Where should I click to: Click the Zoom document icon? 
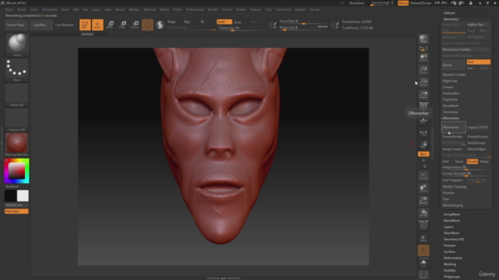coord(423,70)
